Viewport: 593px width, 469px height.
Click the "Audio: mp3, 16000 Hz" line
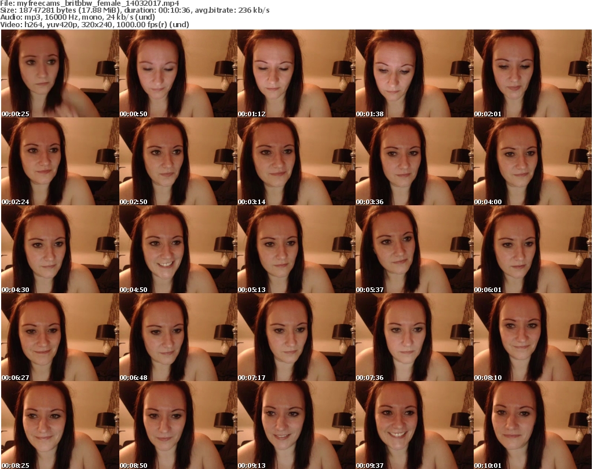[x=78, y=17]
